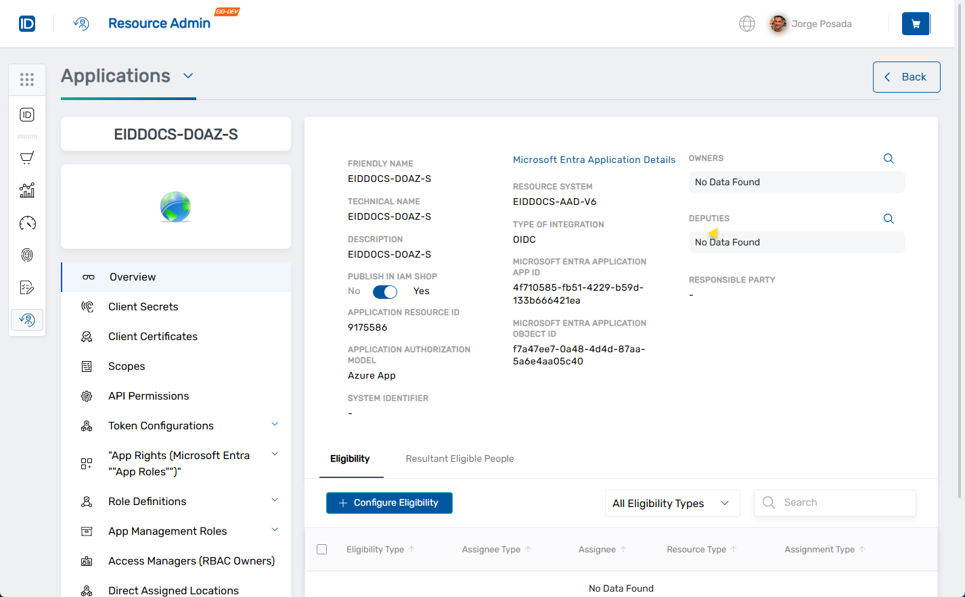Click the speedometer dashboard icon in sidebar
The image size is (965, 597).
tap(27, 223)
